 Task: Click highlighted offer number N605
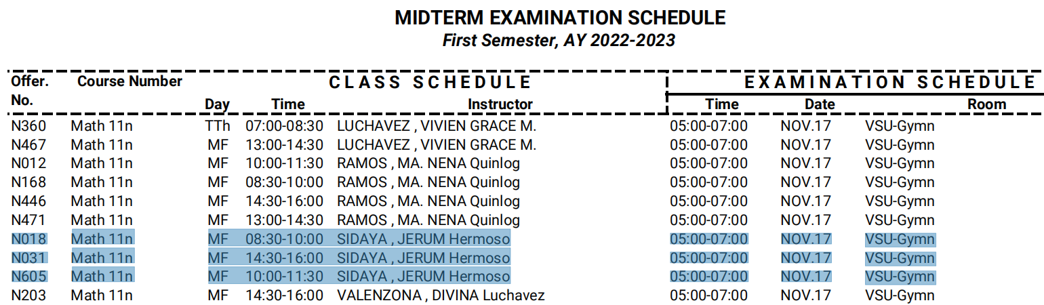[28, 277]
